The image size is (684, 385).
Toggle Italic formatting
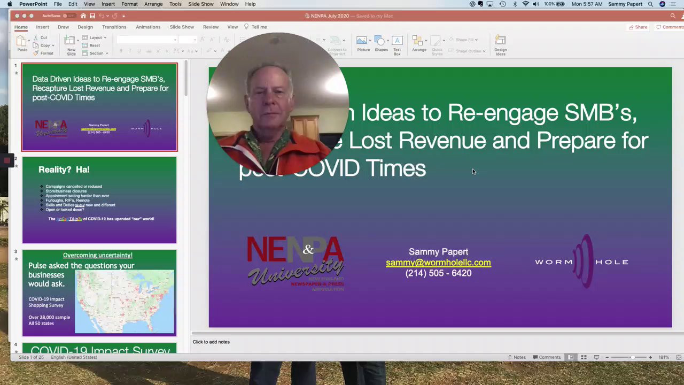coord(130,51)
